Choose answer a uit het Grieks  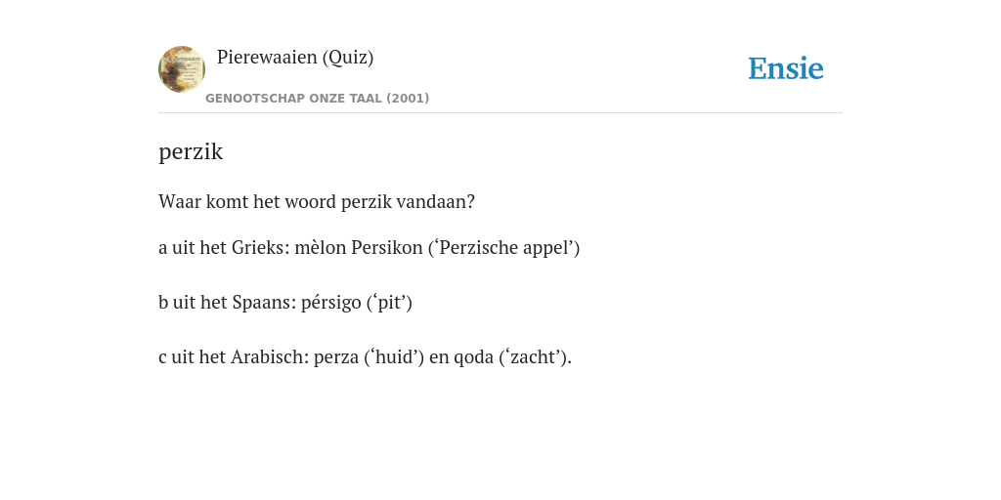[369, 247]
